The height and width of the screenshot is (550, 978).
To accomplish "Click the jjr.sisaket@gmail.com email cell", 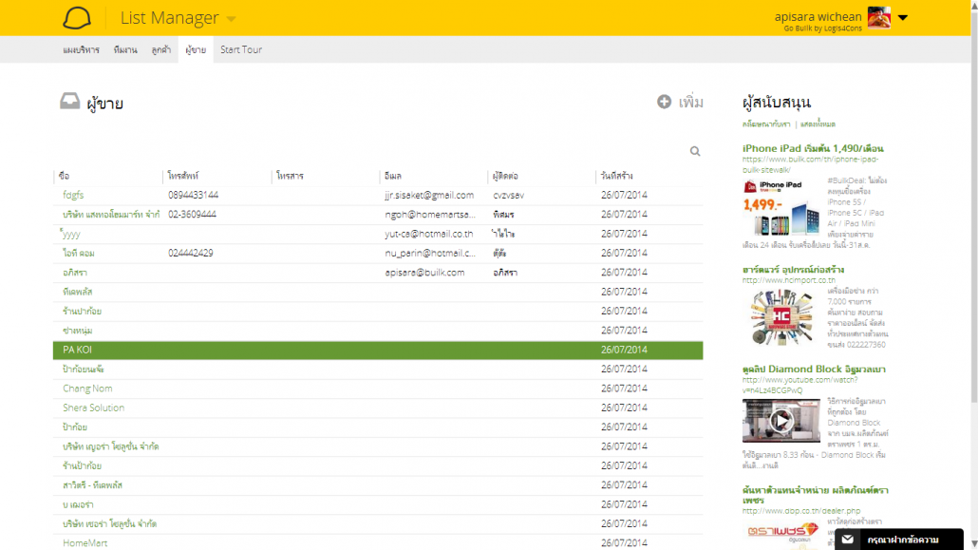I will [x=429, y=196].
